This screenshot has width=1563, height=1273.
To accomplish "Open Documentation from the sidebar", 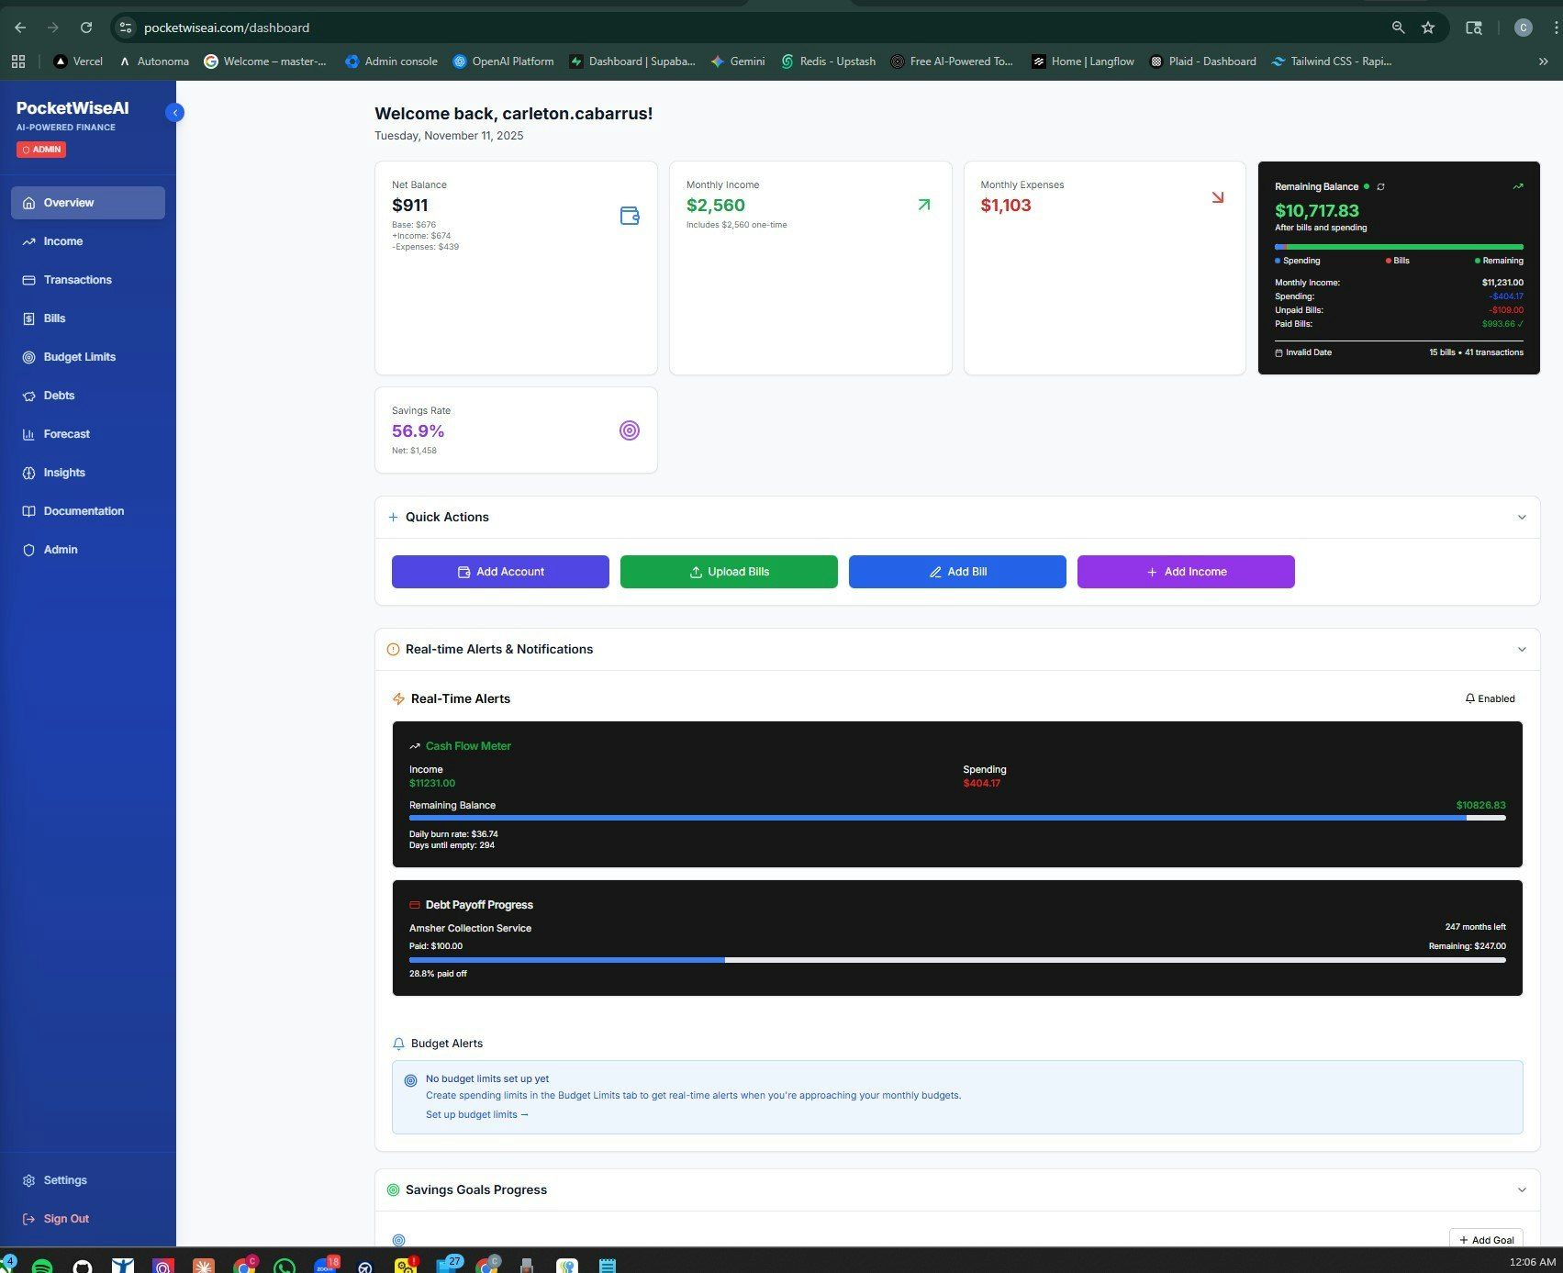I will point(84,511).
